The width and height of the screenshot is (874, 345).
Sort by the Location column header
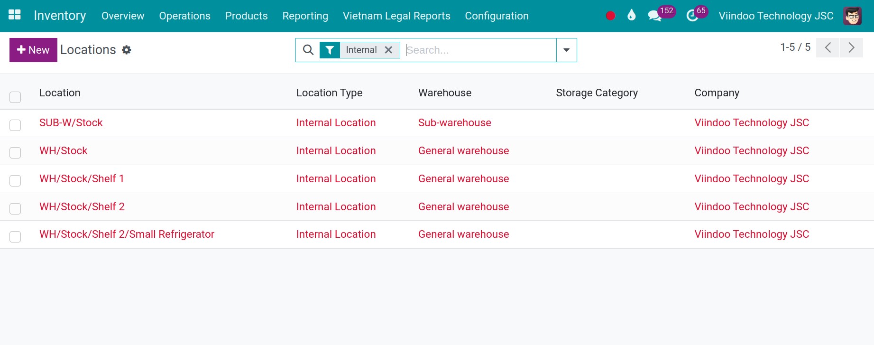click(x=60, y=93)
